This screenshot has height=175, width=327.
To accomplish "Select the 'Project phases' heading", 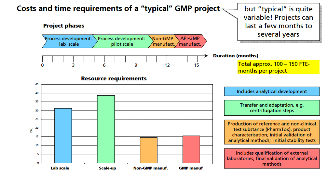I will (x=63, y=26).
